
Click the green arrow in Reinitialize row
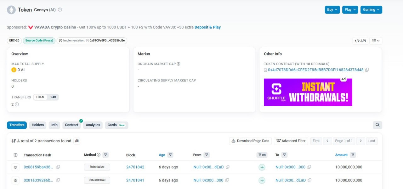point(262,167)
